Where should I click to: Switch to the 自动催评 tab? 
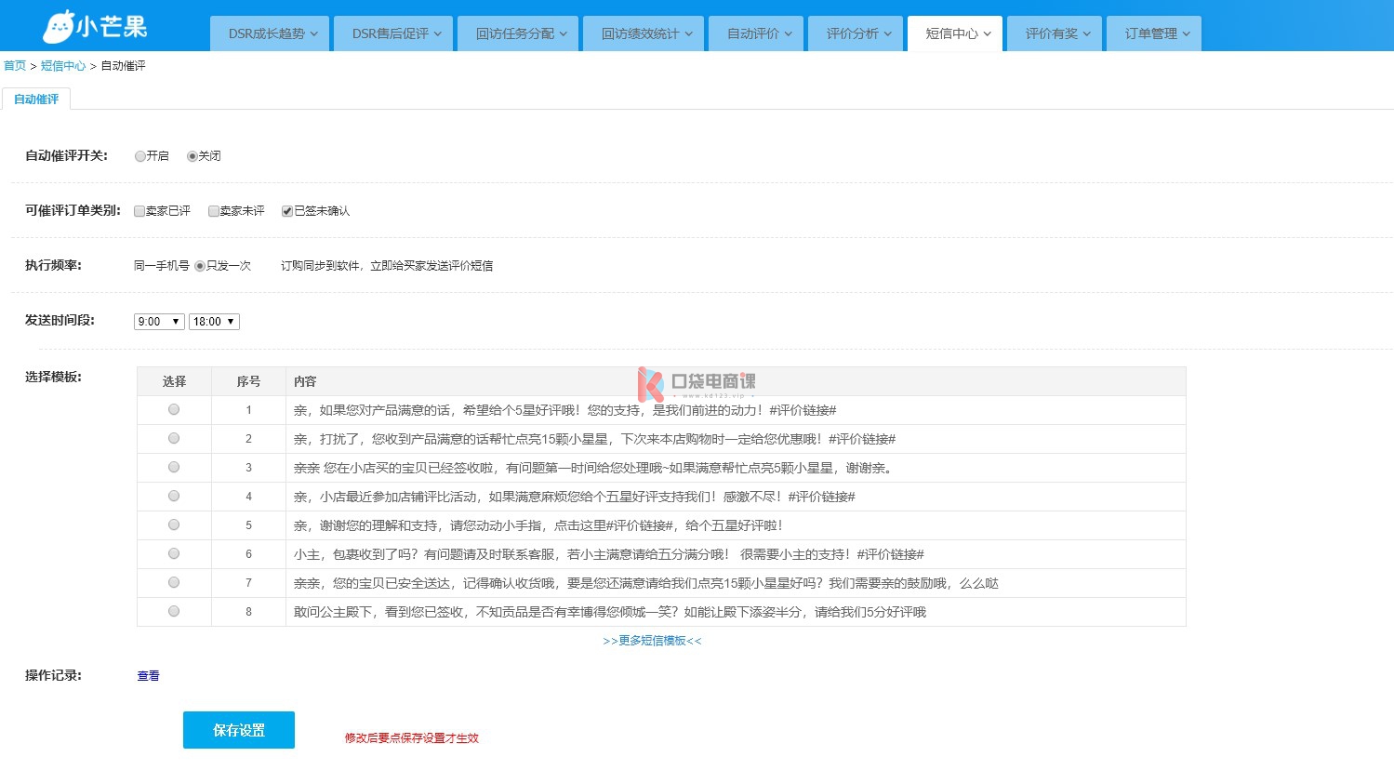36,100
